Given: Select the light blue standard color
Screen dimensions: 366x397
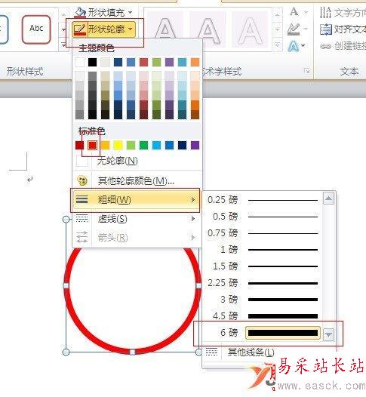Looking at the screenshot, I should [x=157, y=146].
